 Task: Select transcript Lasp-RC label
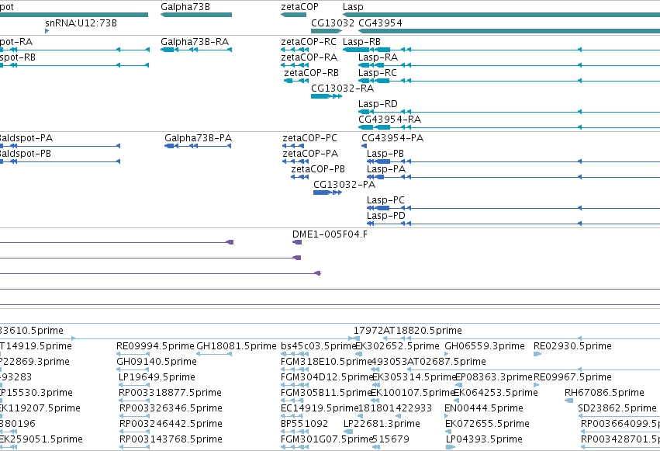pos(378,73)
